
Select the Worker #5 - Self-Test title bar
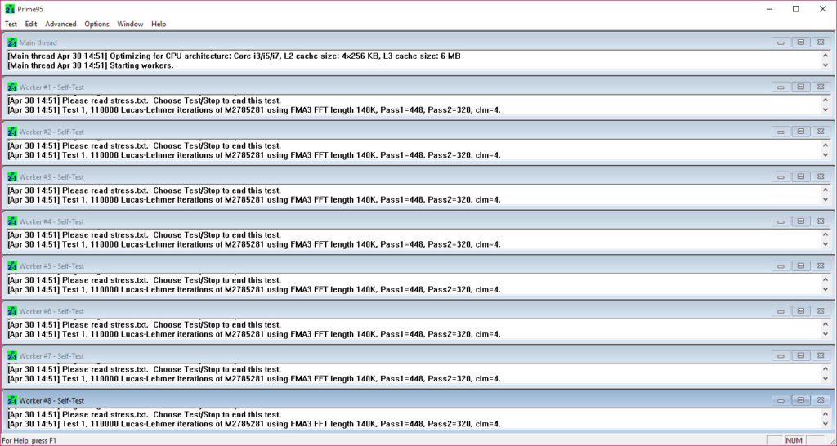point(418,266)
